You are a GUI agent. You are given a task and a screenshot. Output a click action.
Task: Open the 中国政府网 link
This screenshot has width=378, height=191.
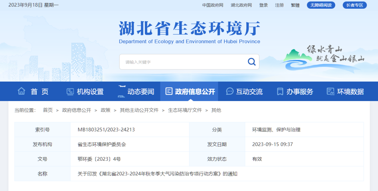click(213, 5)
